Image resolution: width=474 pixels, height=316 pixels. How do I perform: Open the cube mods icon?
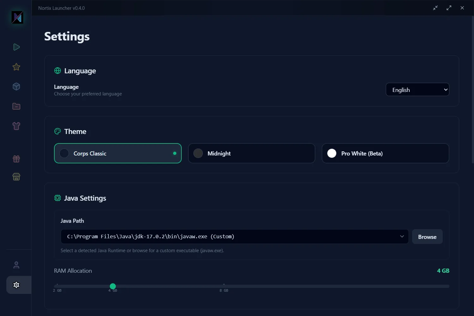point(16,87)
